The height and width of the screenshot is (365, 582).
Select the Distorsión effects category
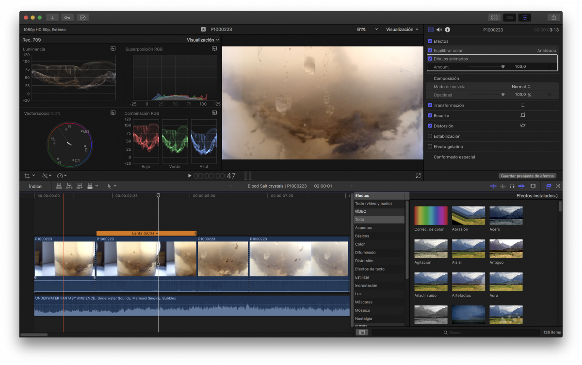point(364,261)
